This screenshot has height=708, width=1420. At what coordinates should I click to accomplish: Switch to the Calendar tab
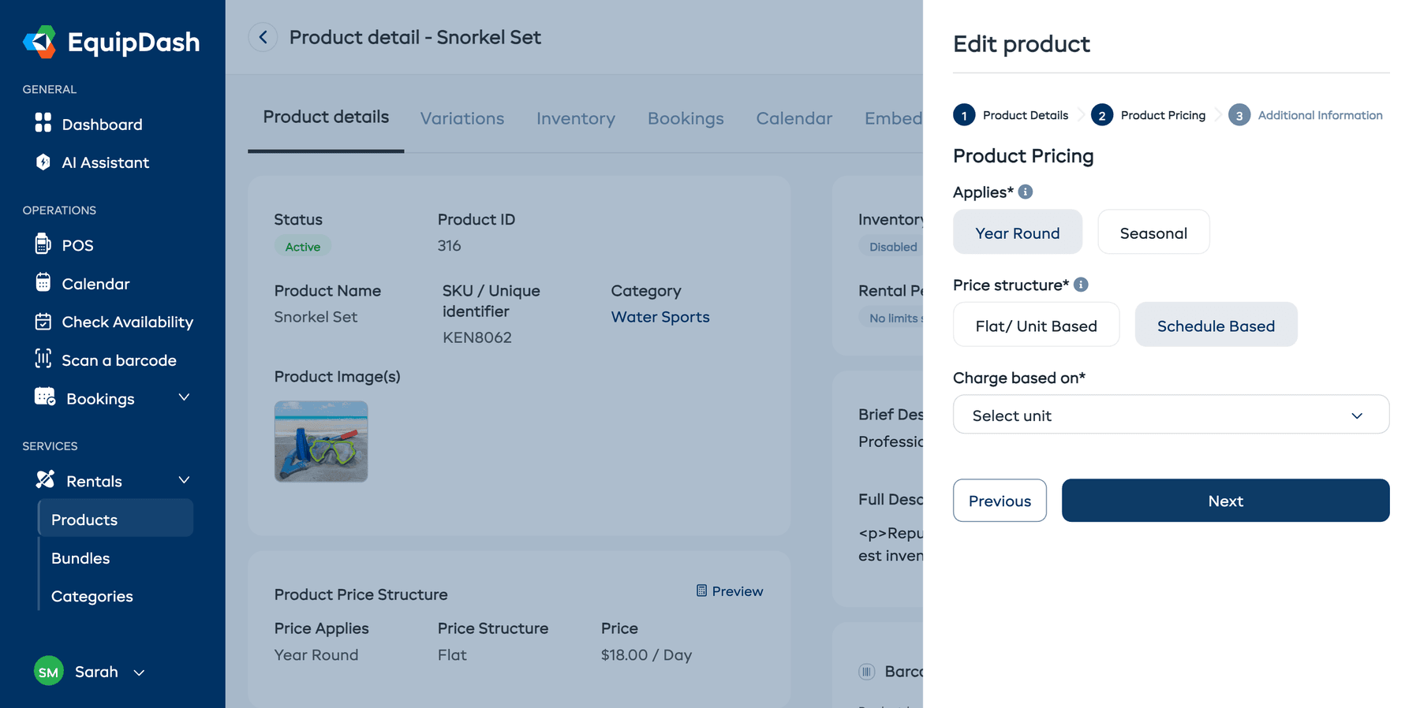tap(794, 118)
